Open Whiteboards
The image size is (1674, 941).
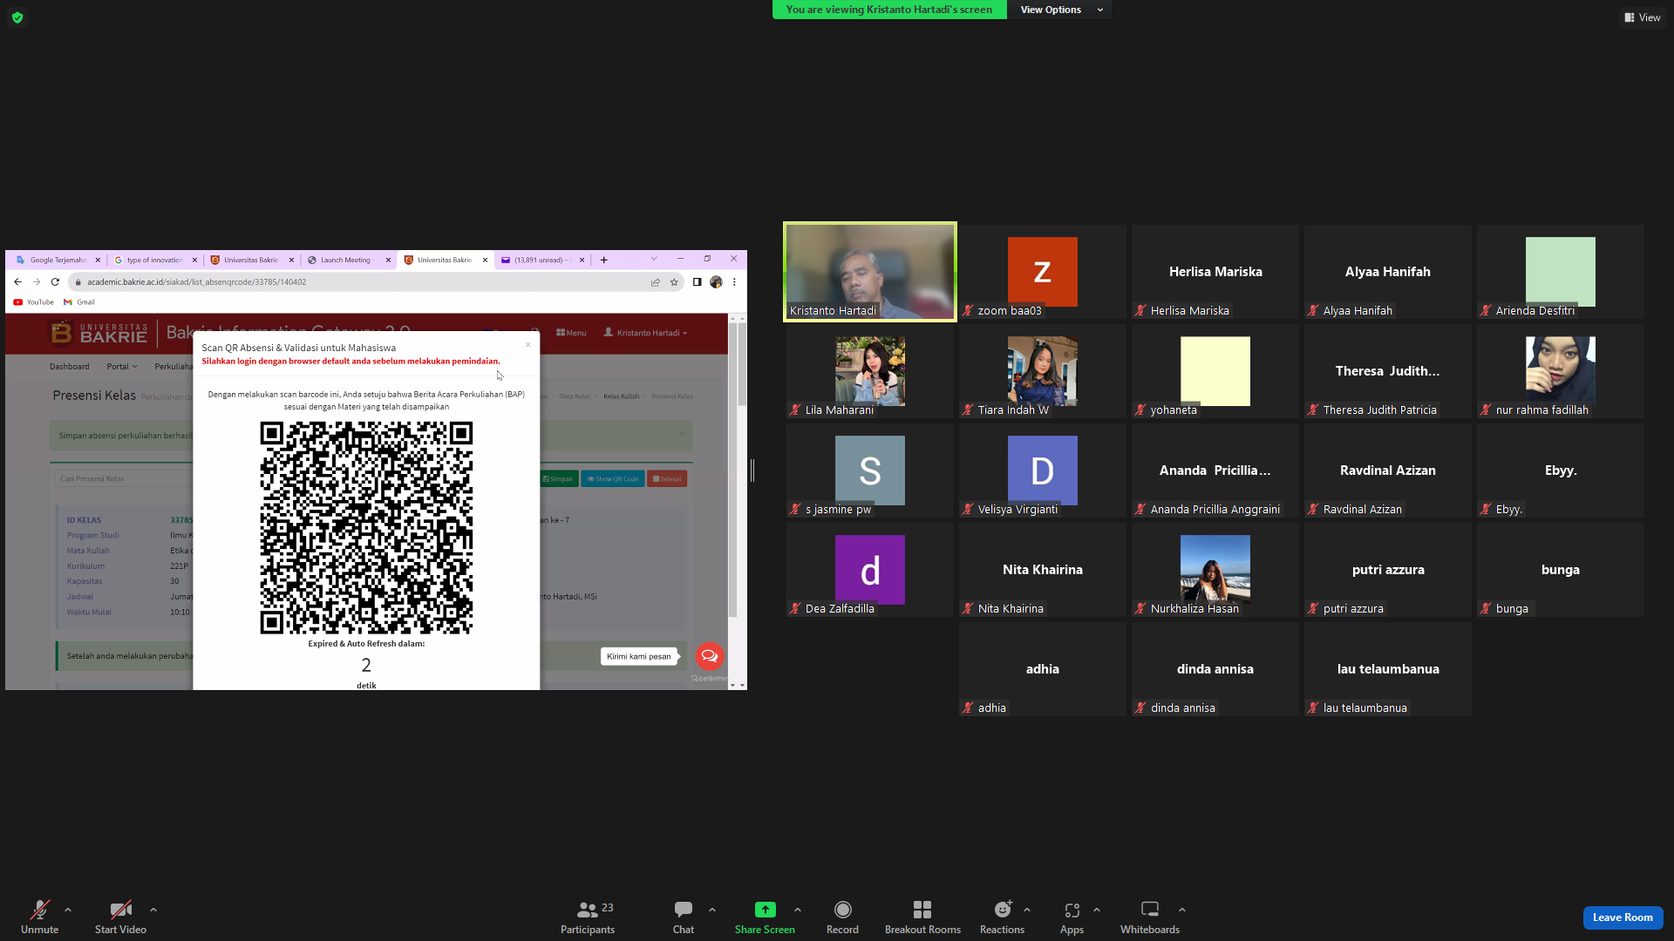1150,917
